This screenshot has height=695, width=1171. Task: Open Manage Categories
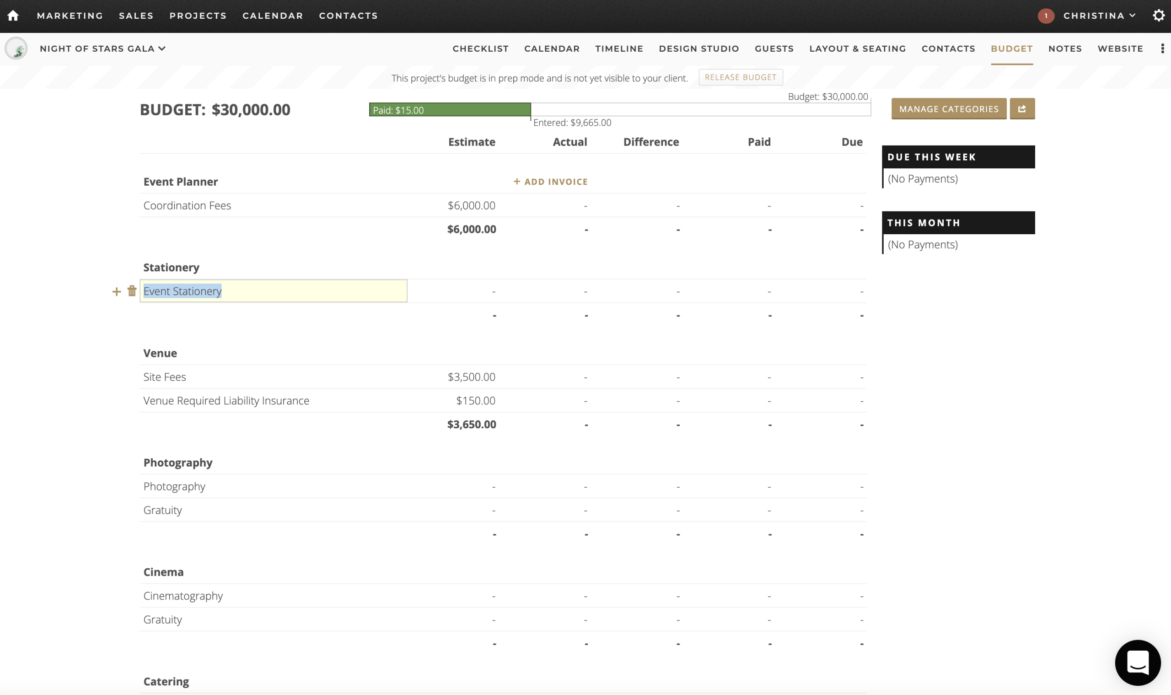pos(949,108)
